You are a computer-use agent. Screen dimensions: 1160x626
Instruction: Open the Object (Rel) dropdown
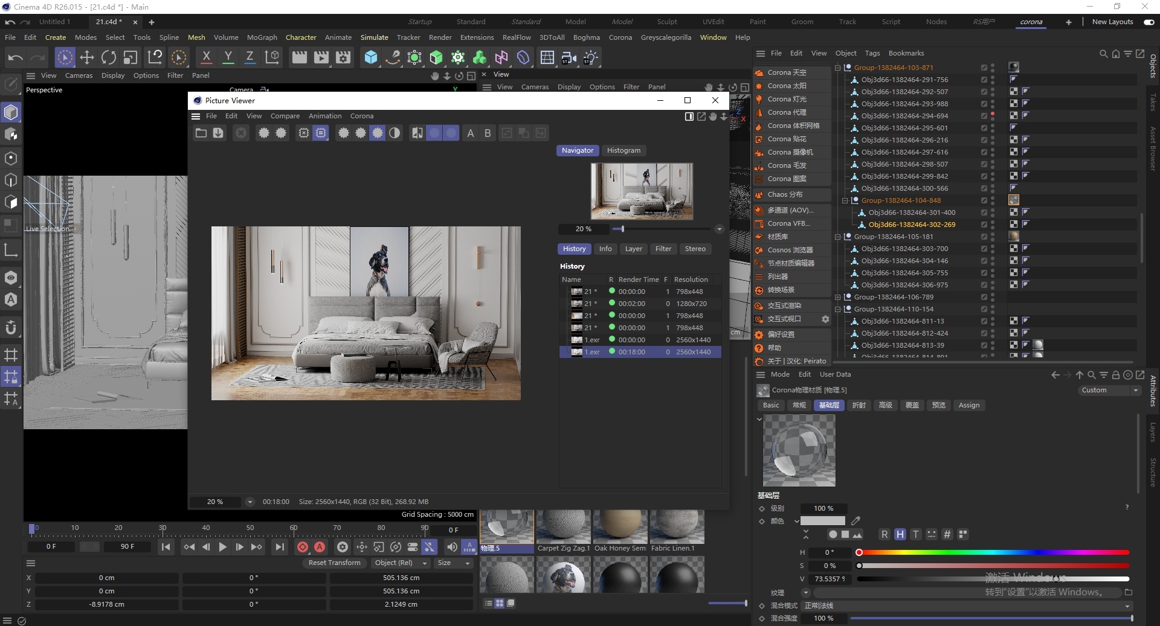pos(400,563)
